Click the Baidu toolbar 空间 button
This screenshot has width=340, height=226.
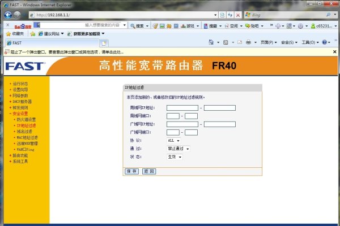[x=232, y=26]
